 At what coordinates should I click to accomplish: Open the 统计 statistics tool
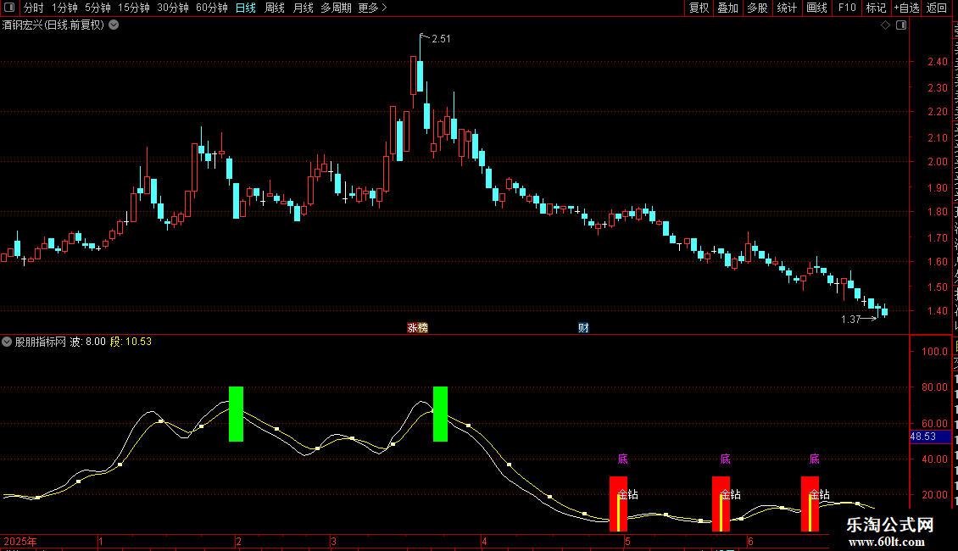click(x=787, y=8)
